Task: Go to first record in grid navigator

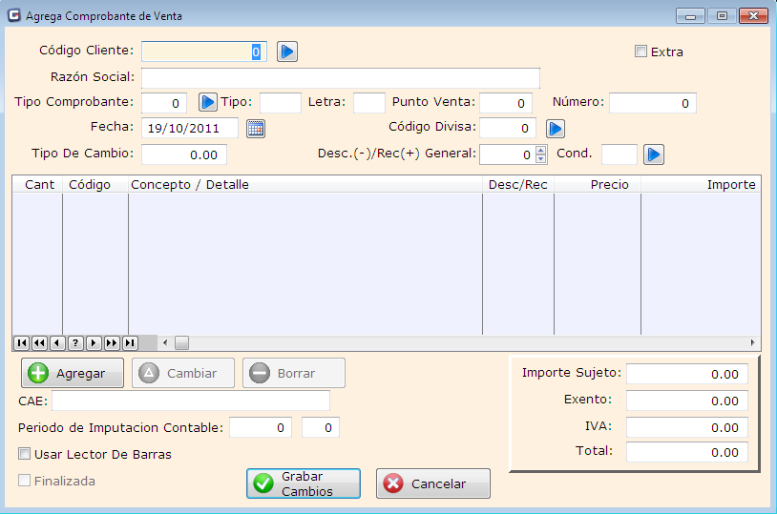Action: (21, 342)
